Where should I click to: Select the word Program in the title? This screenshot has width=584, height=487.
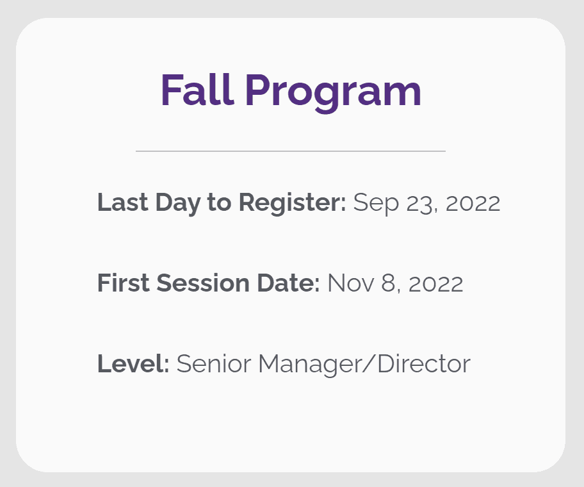[x=333, y=93]
